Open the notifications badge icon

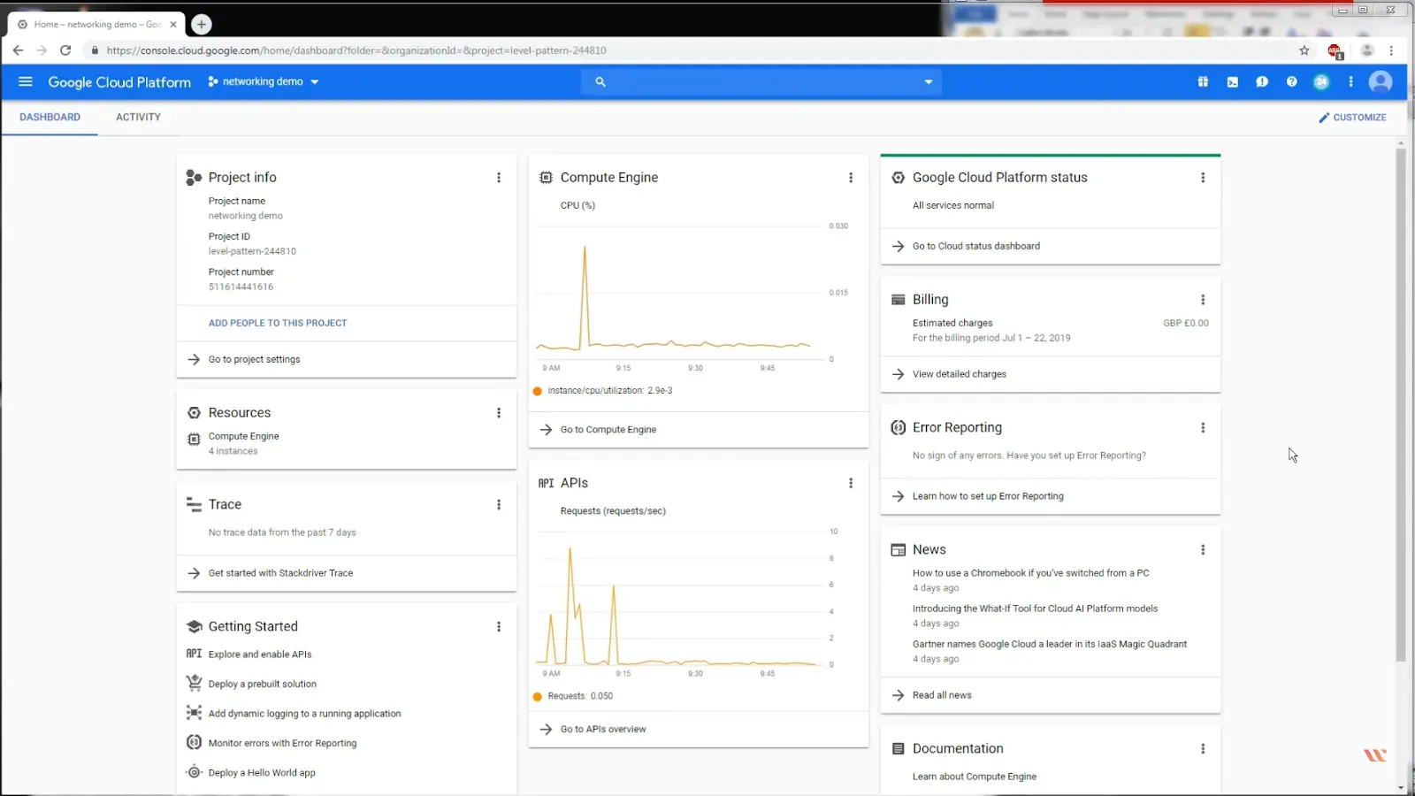tap(1321, 81)
